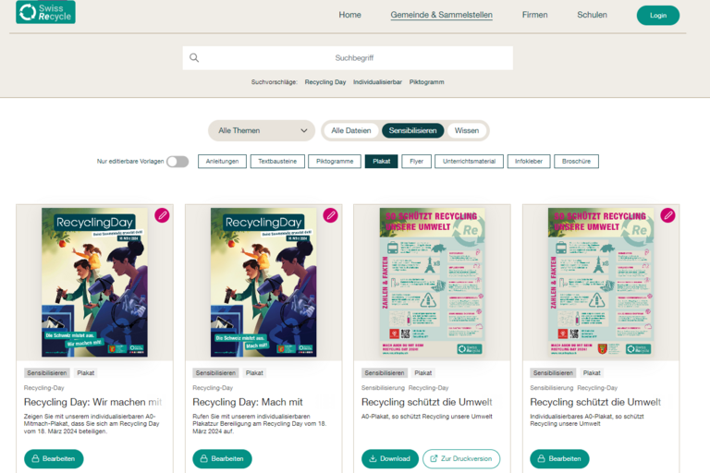The width and height of the screenshot is (710, 473).
Task: Go to the 'Firmen' navigation item
Action: [x=534, y=15]
